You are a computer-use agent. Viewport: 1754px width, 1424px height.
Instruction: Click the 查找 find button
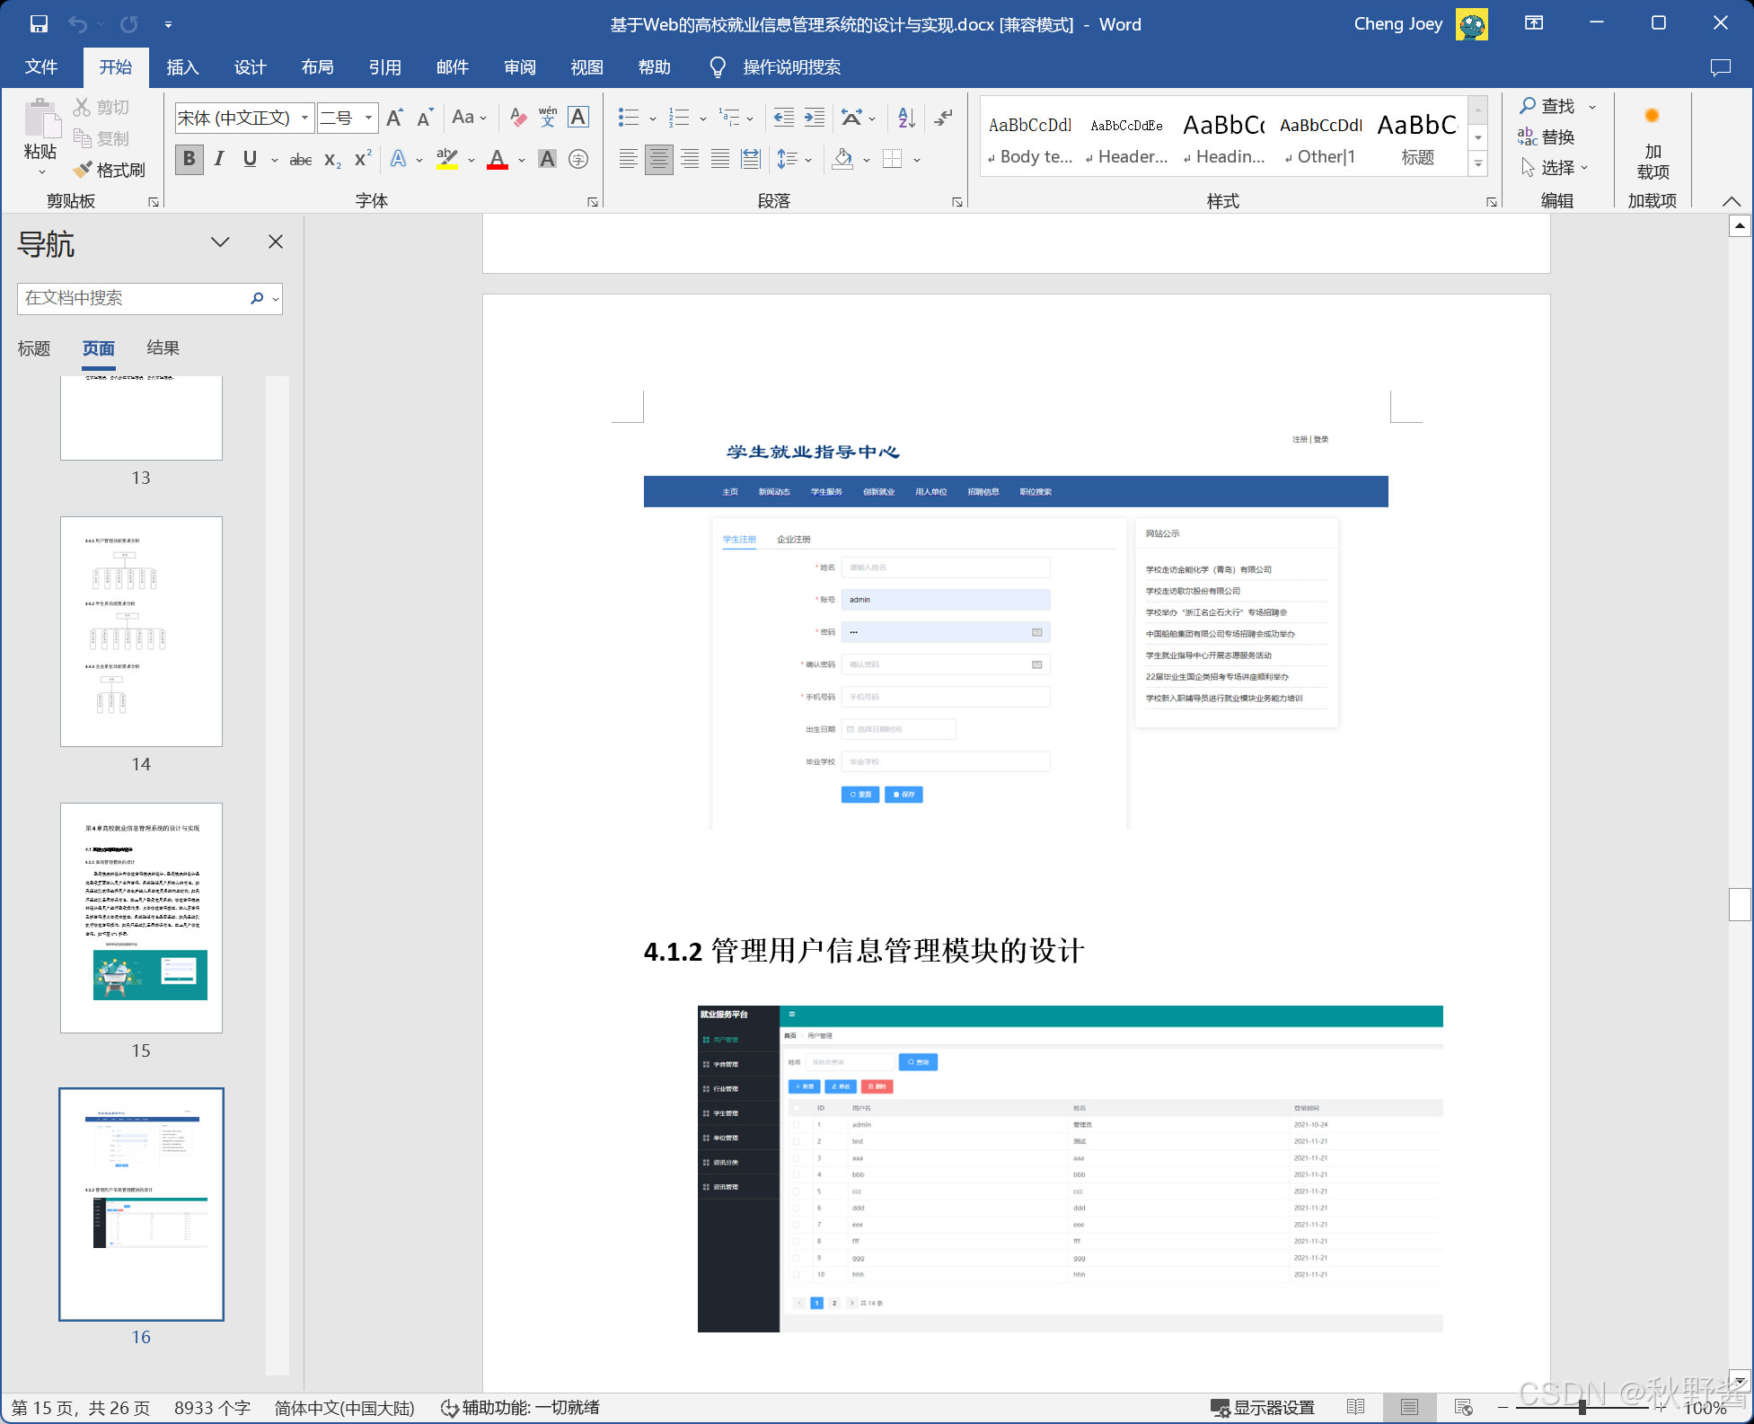1547,106
